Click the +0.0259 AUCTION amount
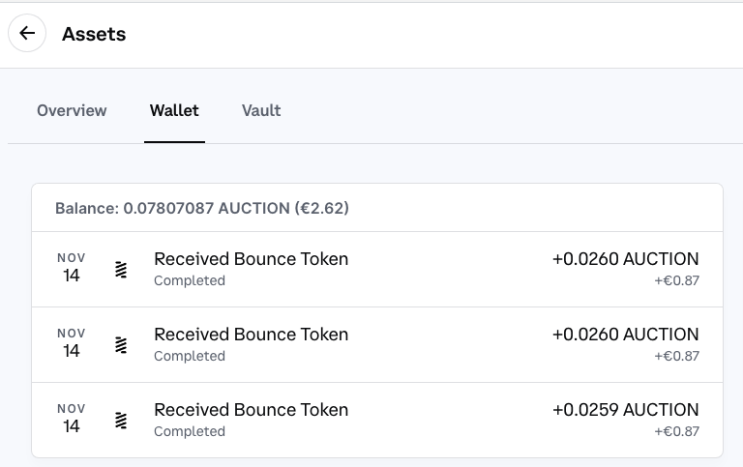The height and width of the screenshot is (467, 743). coord(626,410)
